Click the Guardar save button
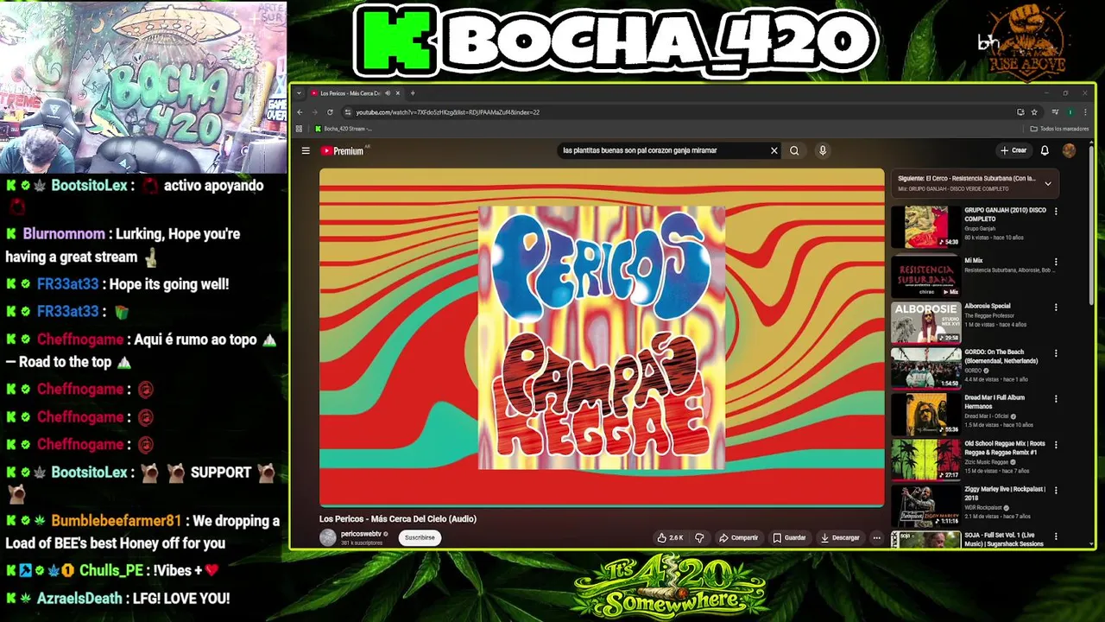The width and height of the screenshot is (1105, 622). [x=789, y=537]
